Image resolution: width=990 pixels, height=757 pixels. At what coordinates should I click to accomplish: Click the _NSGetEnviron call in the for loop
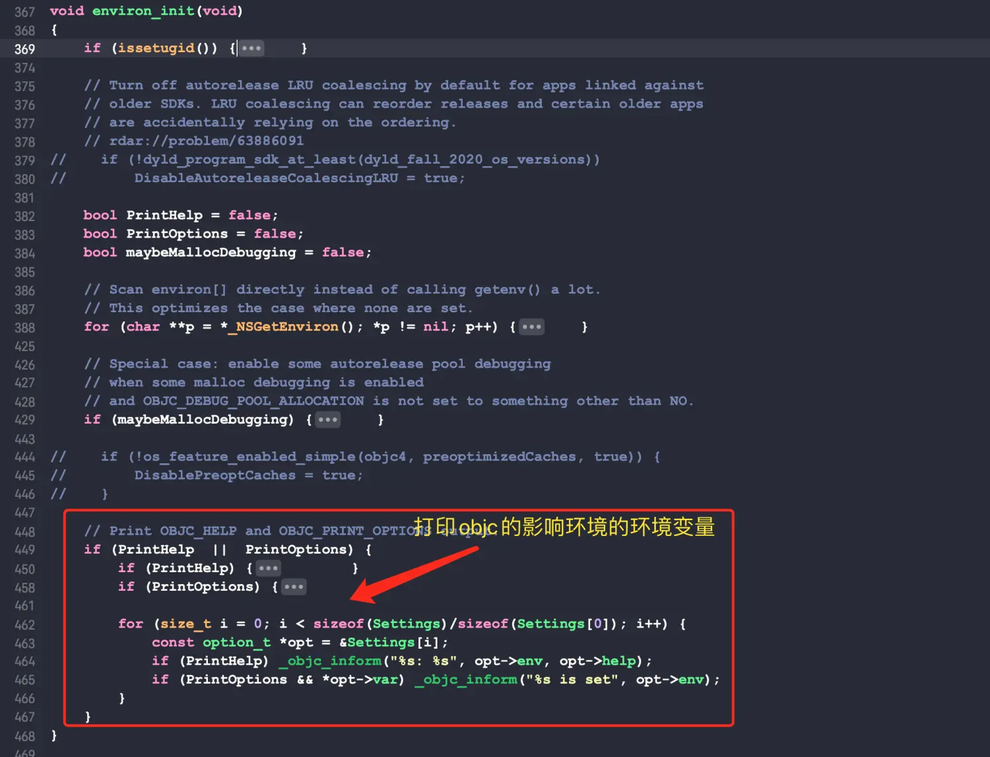[283, 327]
